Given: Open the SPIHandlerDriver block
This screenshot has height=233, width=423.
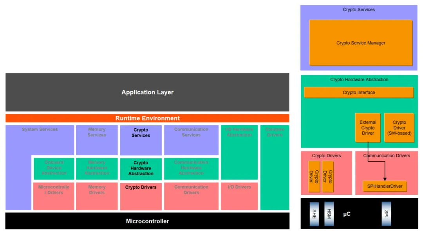Looking at the screenshot, I should point(385,186).
